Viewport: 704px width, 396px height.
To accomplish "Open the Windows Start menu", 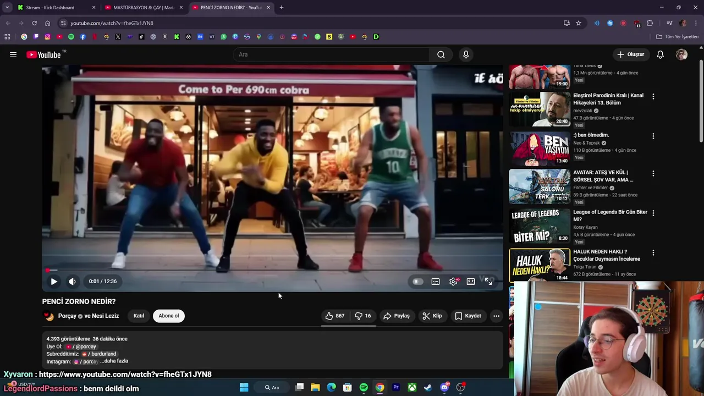I will [244, 387].
